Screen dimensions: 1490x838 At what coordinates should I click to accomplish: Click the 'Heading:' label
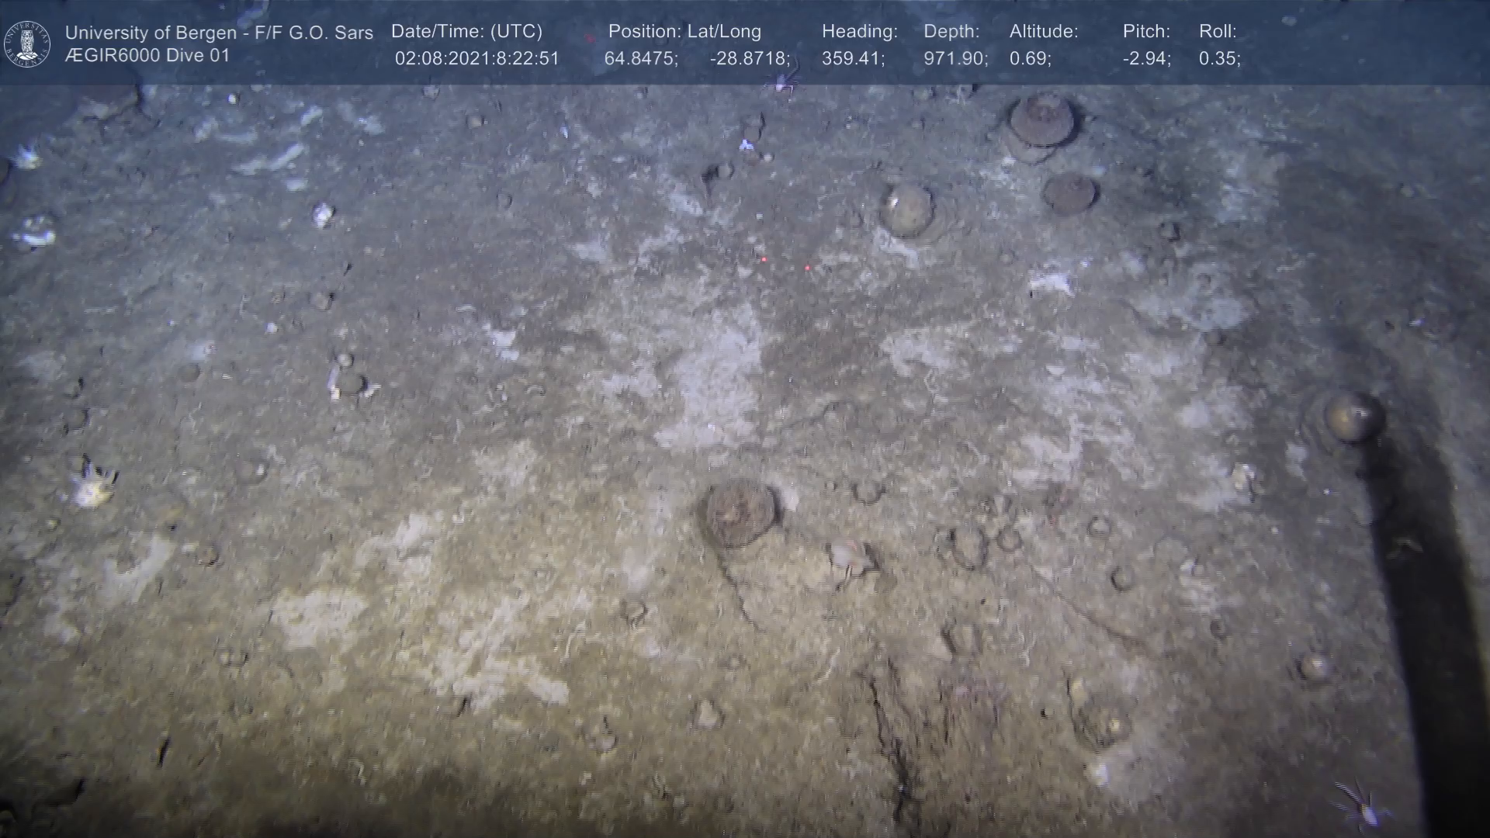859,32
